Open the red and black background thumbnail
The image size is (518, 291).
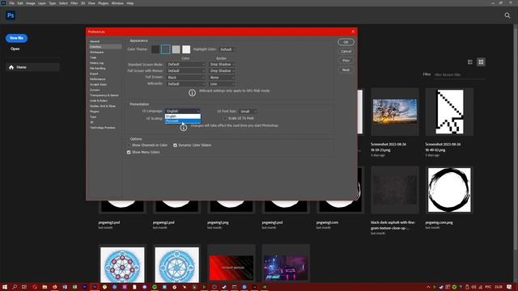[x=231, y=268]
